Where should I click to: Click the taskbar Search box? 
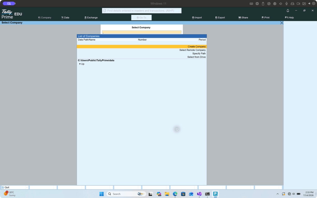(126, 194)
